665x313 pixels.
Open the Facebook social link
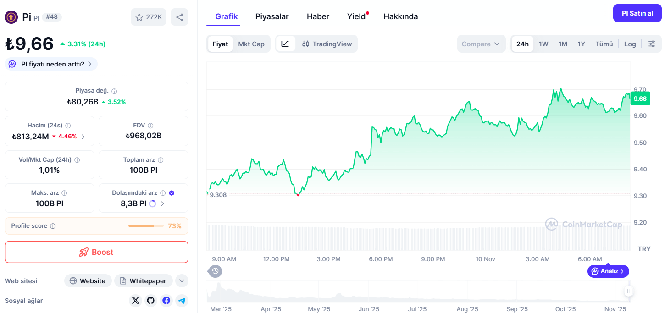click(166, 301)
